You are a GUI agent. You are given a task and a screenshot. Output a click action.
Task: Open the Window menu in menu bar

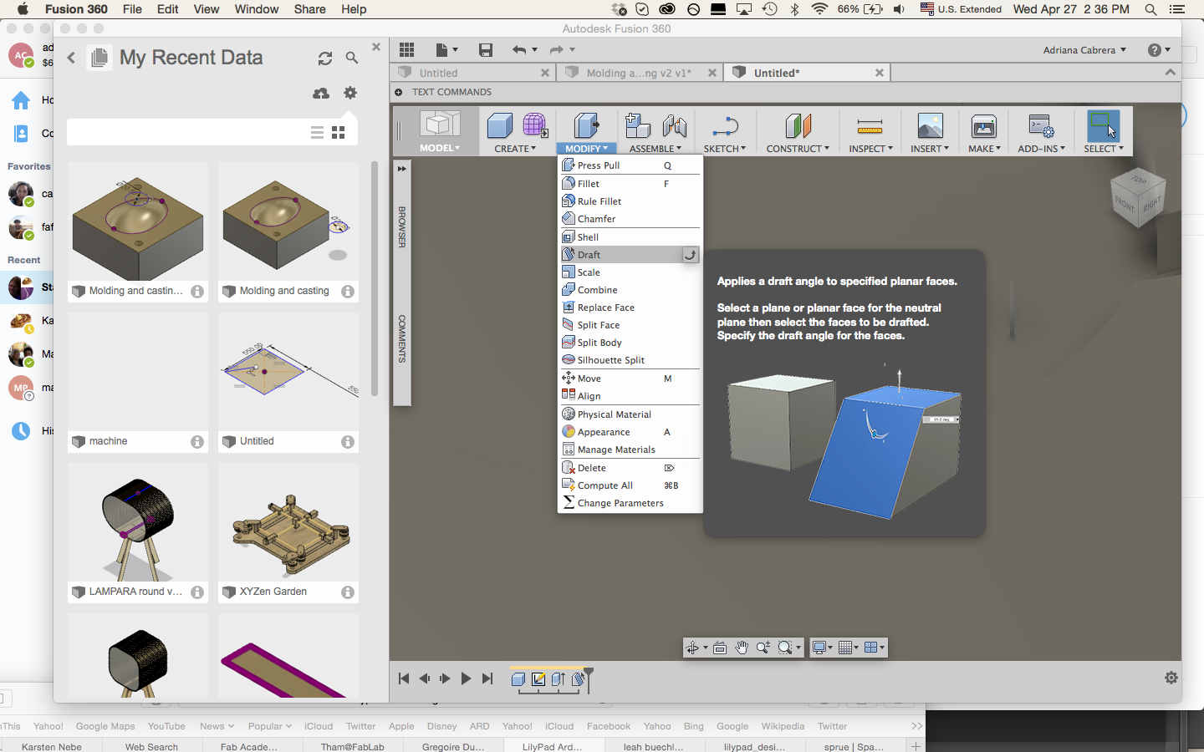(x=256, y=9)
